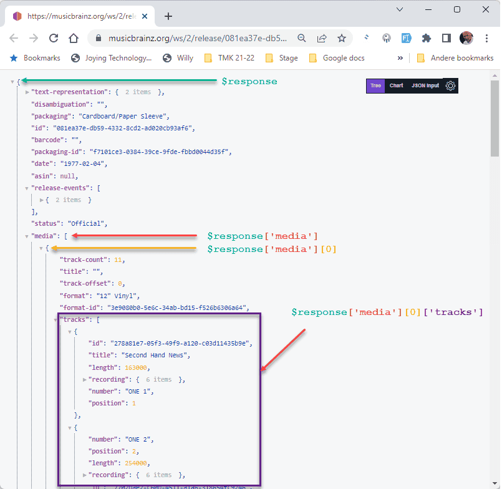502x489 pixels.
Task: Open the Willy bookmark
Action: (178, 58)
